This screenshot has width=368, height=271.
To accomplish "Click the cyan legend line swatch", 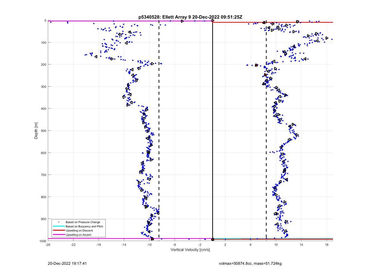I will (x=59, y=226).
